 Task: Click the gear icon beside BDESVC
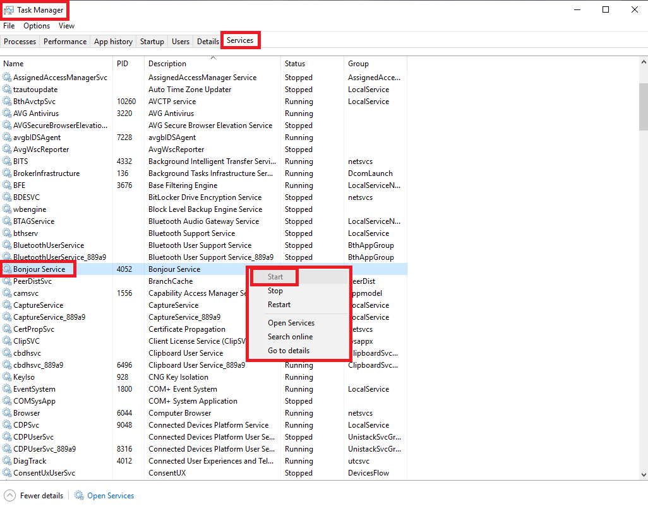click(x=6, y=197)
